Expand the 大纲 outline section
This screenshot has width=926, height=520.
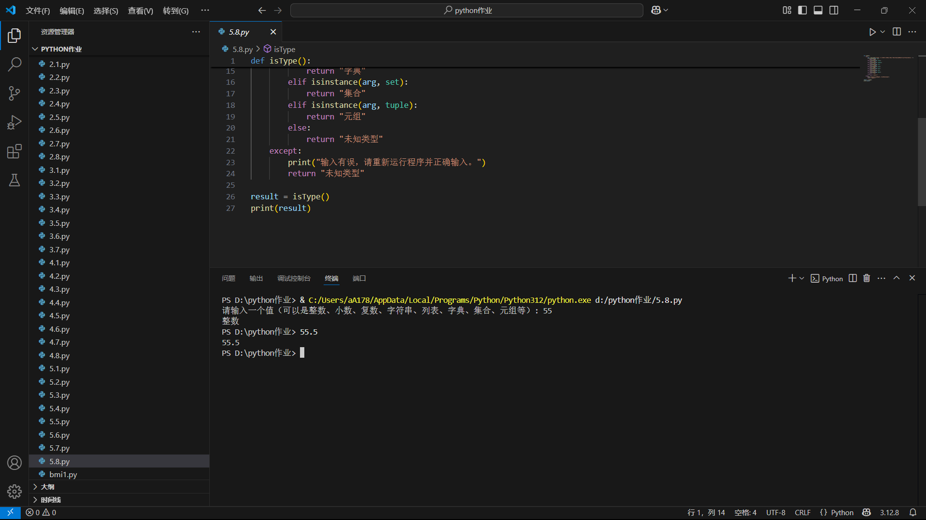coord(47,487)
